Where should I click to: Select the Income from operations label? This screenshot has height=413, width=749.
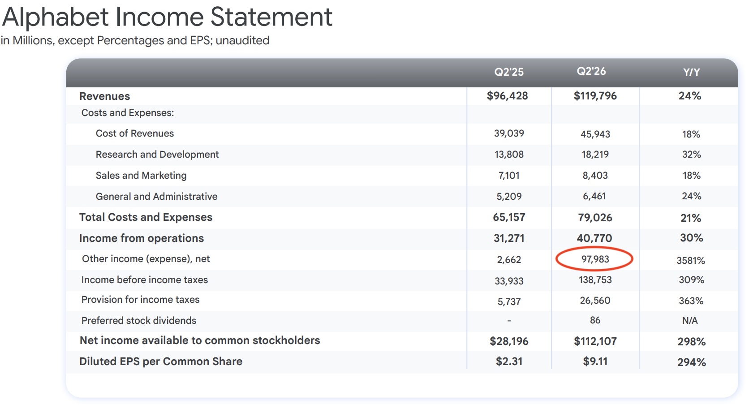click(142, 238)
